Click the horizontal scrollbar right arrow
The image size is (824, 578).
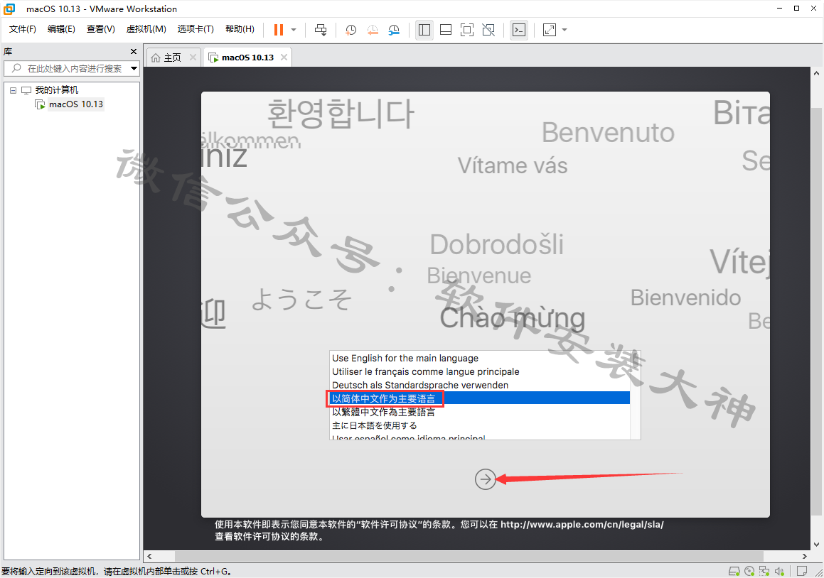click(804, 556)
